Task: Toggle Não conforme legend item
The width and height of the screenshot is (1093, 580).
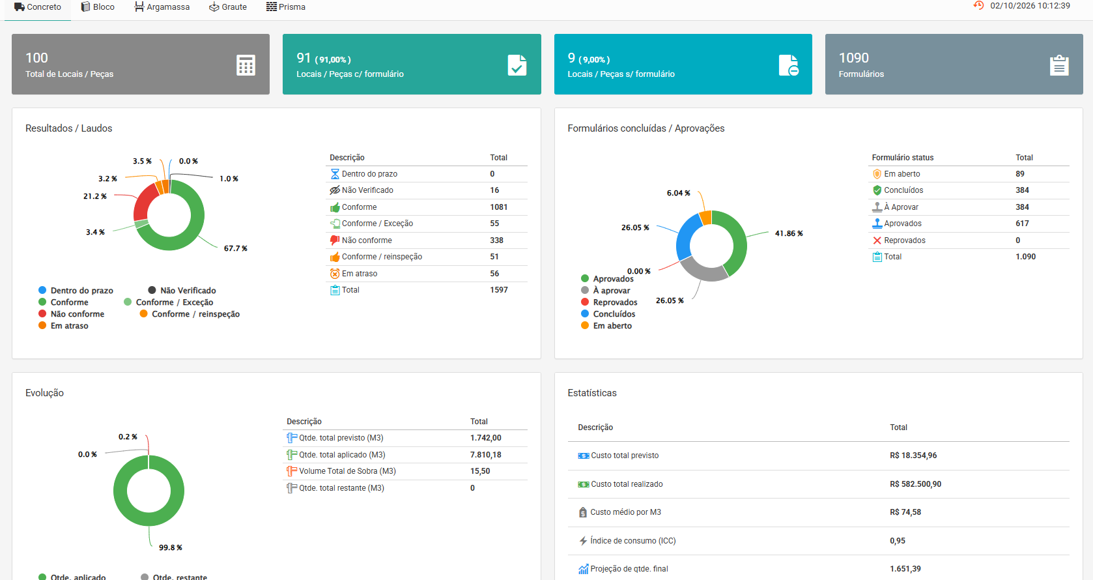Action: (x=71, y=314)
